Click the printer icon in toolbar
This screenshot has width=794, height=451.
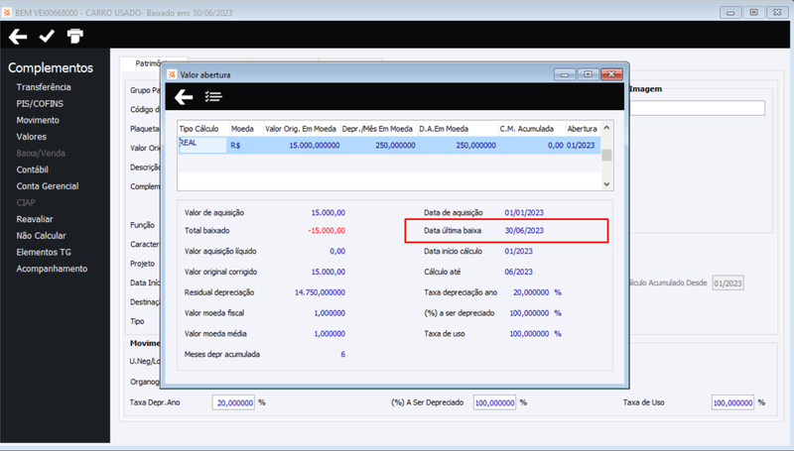pyautogui.click(x=75, y=36)
